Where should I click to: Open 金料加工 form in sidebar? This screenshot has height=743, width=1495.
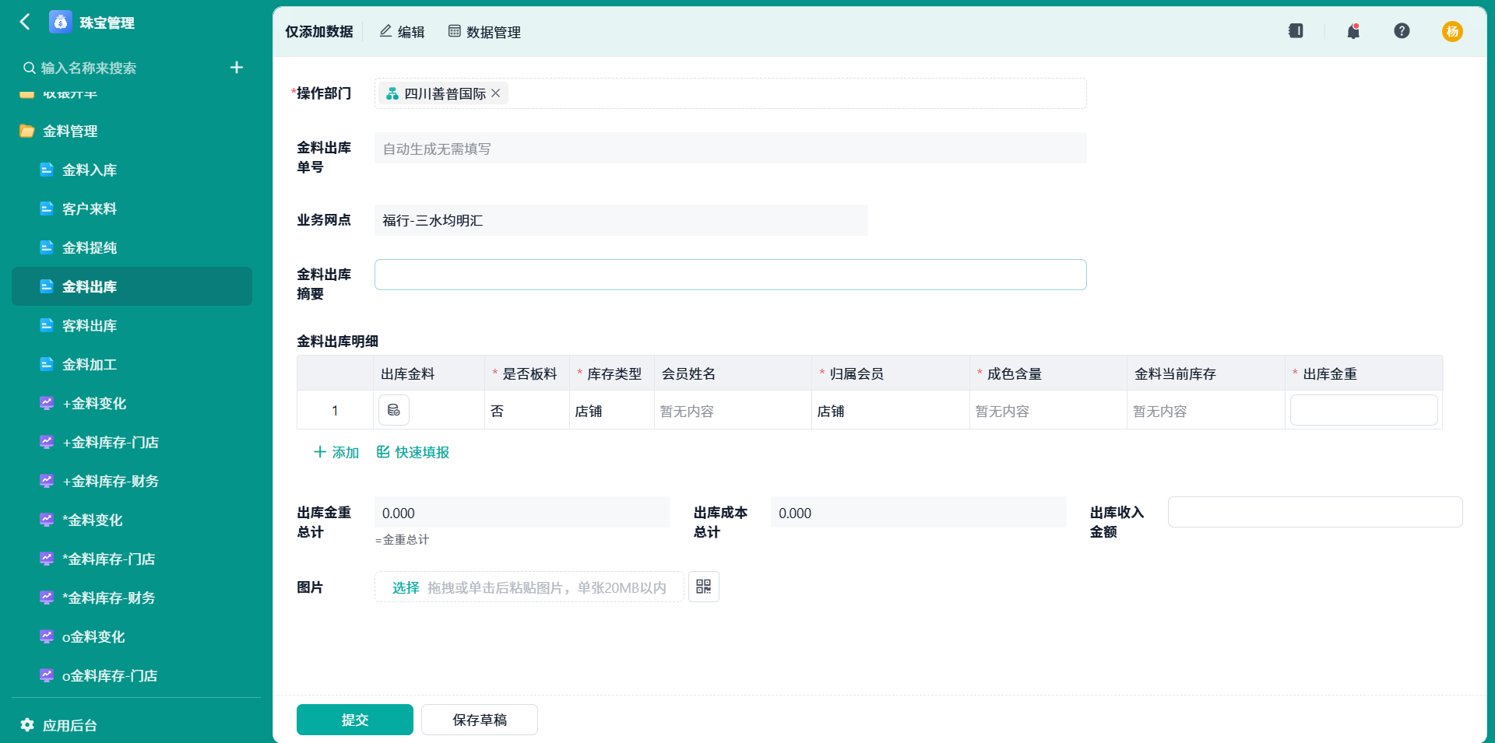point(132,364)
